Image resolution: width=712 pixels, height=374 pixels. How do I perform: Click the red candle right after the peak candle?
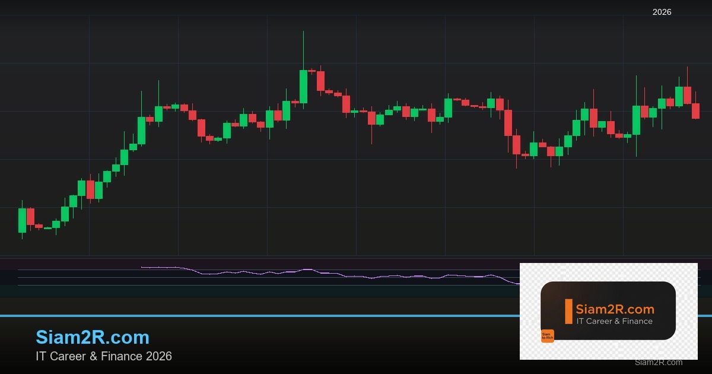coord(320,81)
